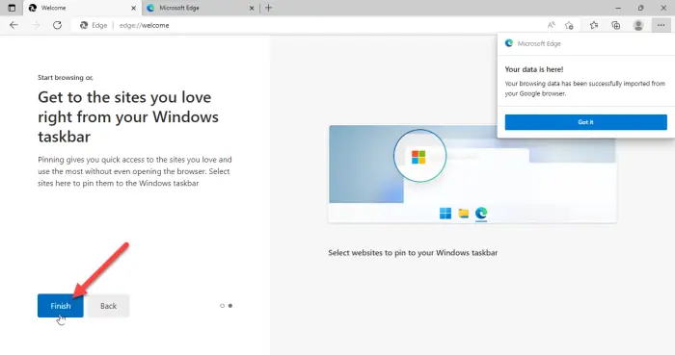The image size is (675, 355).
Task: Dismiss the popup with Got it
Action: [x=586, y=122]
